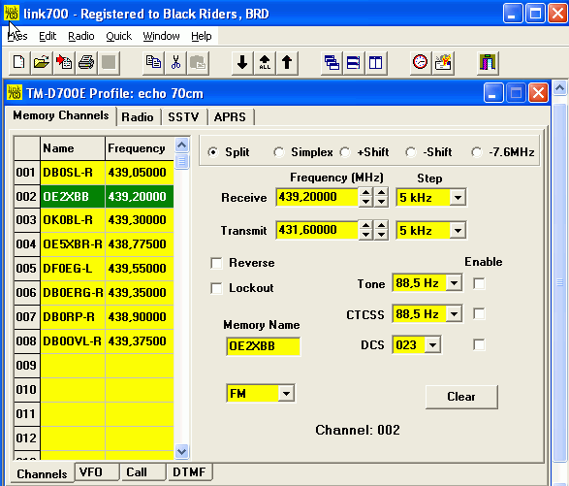
Task: Create a new file with the blank page icon
Action: (18, 63)
